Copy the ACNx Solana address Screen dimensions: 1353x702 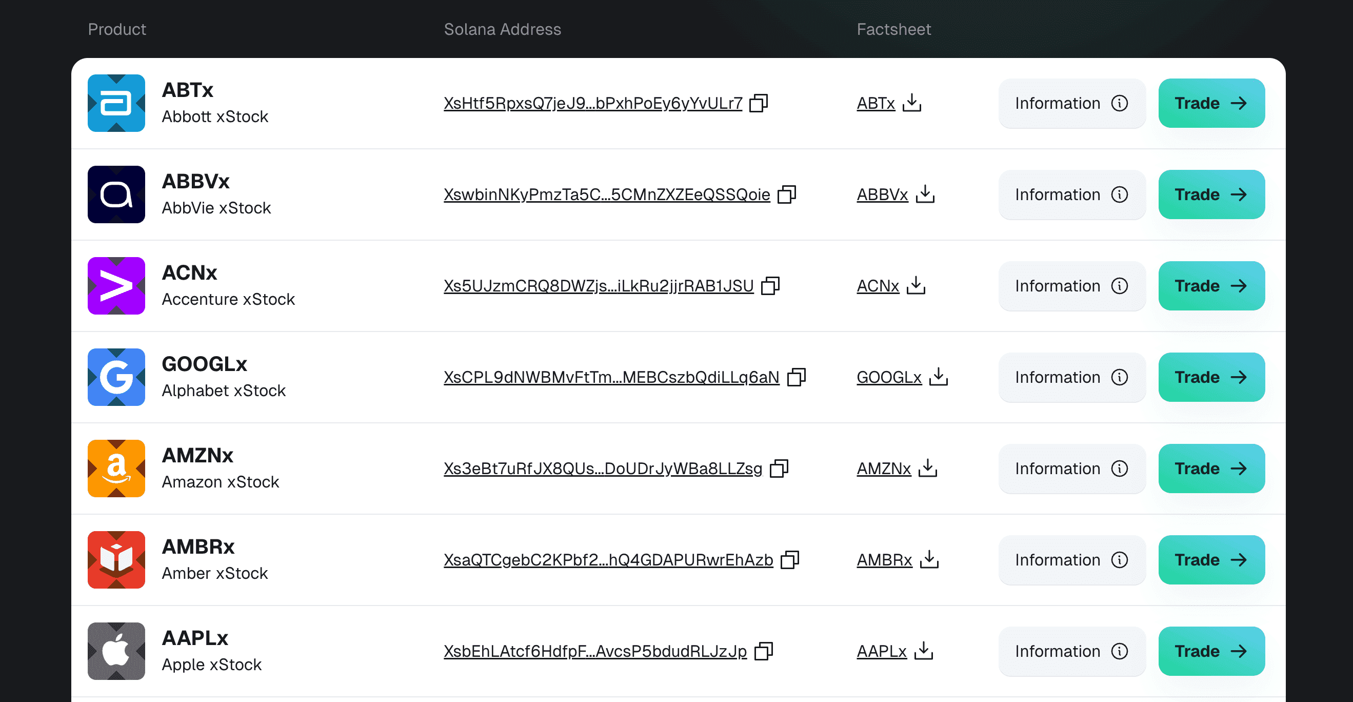click(770, 286)
